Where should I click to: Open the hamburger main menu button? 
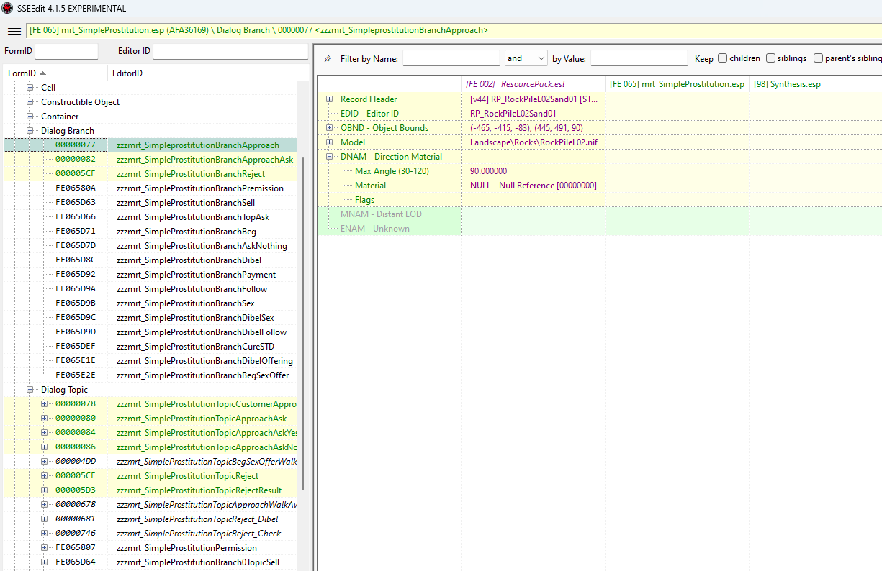[x=14, y=31]
